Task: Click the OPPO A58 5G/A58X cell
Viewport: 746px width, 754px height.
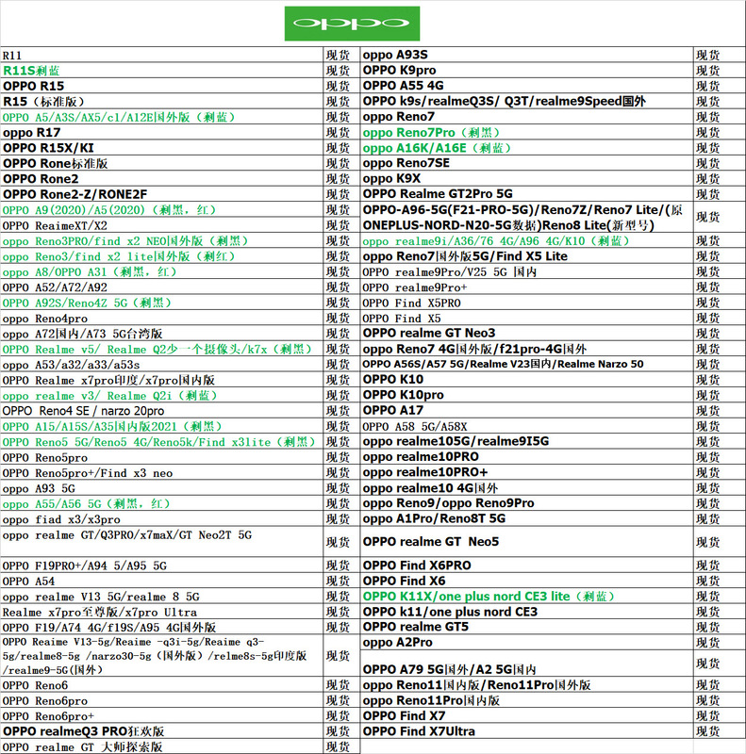Action: (x=526, y=426)
